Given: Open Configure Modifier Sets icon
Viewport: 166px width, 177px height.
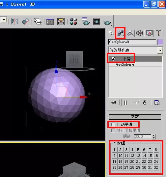Looking at the screenshot, I should [x=157, y=103].
